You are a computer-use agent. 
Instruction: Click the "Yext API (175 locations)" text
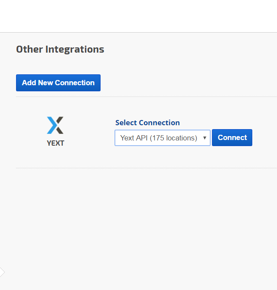158,138
